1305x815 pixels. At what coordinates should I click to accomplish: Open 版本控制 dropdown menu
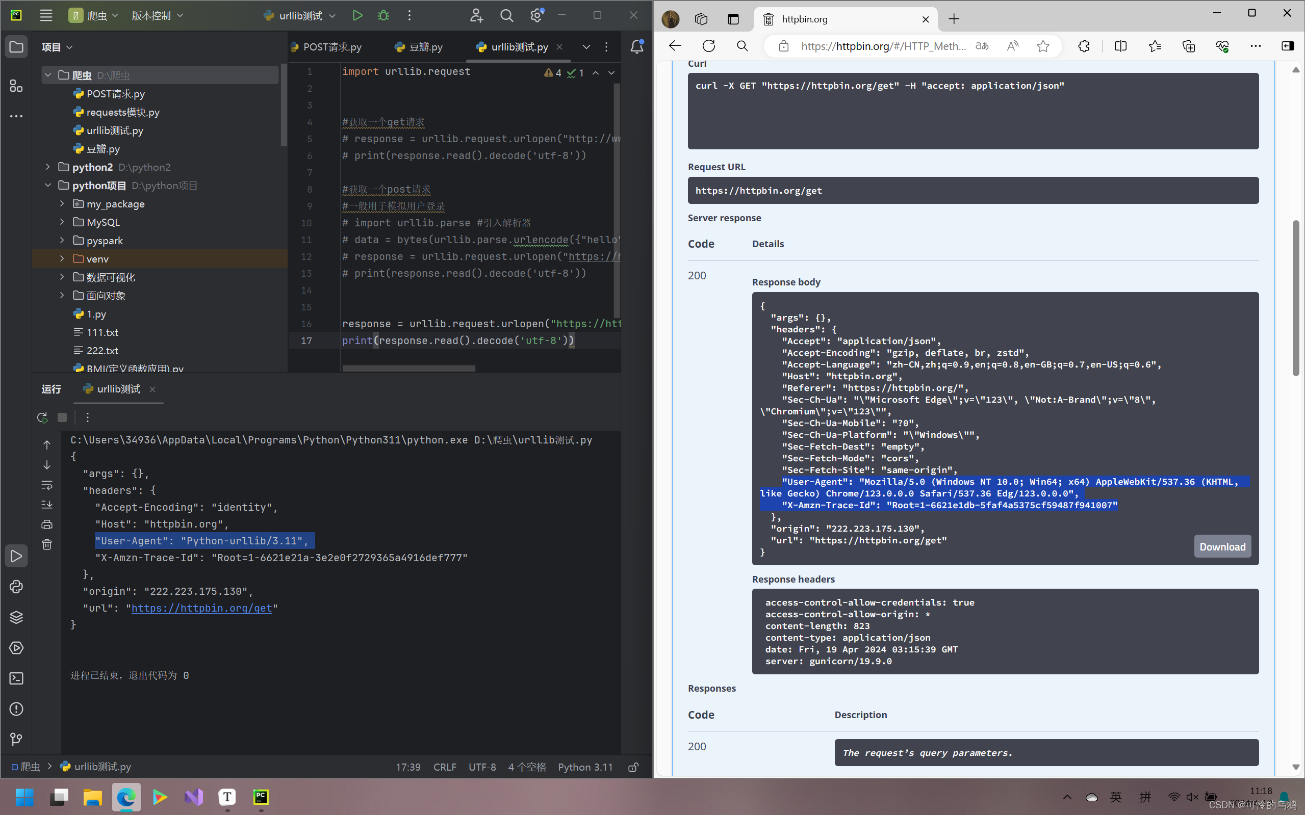(x=158, y=16)
